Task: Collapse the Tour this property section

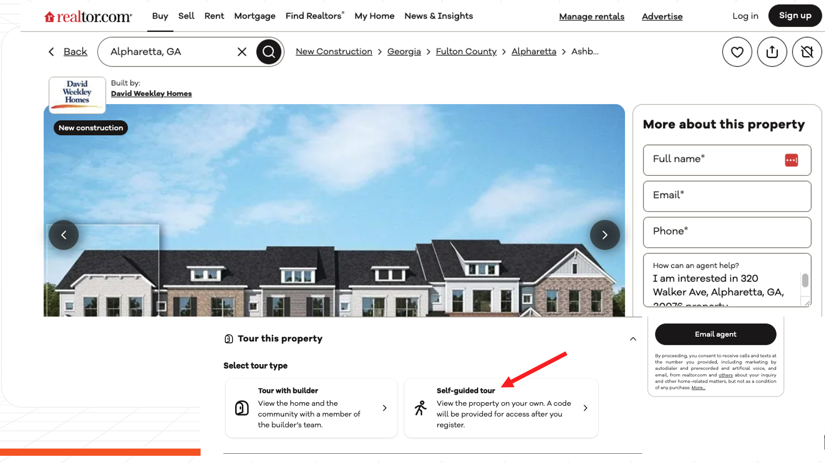Action: [x=633, y=339]
